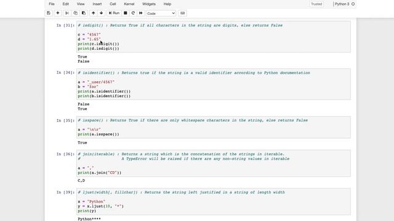Copy selected cells icon
This screenshot has width=394, height=221.
[75, 13]
